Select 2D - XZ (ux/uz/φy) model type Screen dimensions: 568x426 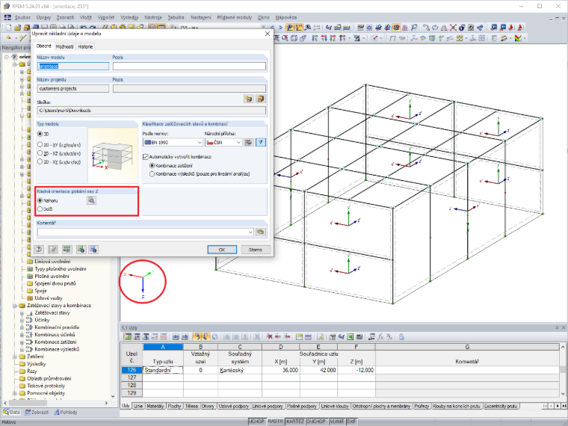tap(40, 153)
